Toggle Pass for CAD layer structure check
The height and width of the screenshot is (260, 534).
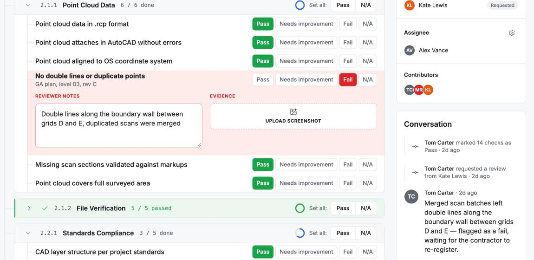pyautogui.click(x=262, y=252)
